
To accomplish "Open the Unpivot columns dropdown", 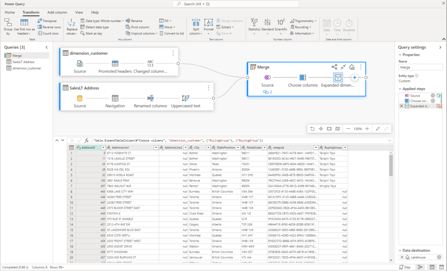I will 141,33.
